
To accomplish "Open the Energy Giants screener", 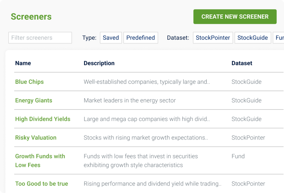I will pos(34,100).
